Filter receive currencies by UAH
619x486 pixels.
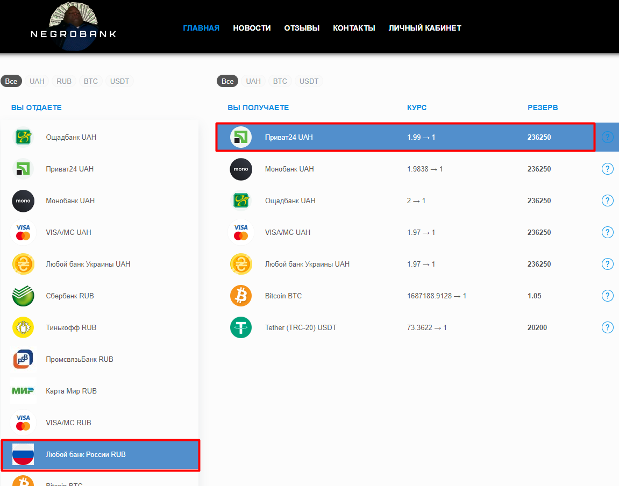pos(253,81)
